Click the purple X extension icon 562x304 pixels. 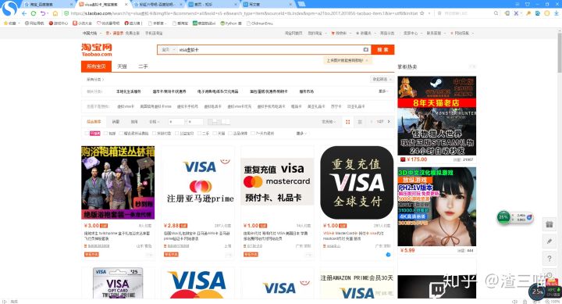(x=516, y=13)
